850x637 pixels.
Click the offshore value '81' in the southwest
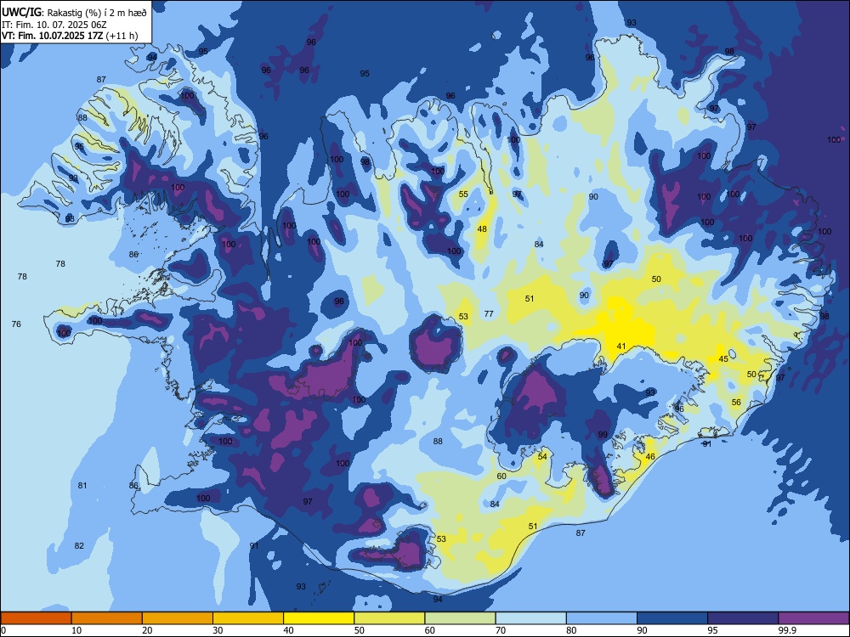coord(82,485)
